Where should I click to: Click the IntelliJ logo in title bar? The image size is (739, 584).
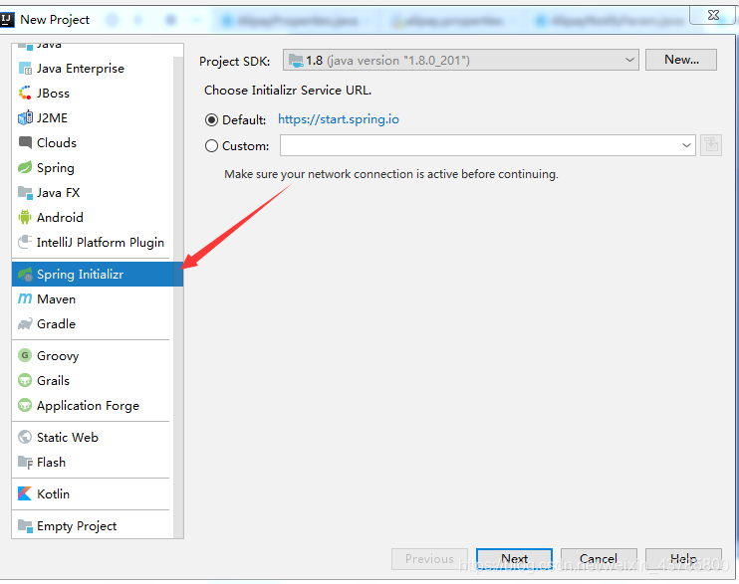pyautogui.click(x=7, y=19)
